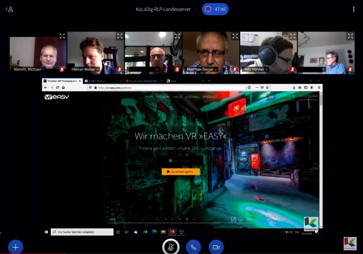Screen dimensions: 363x254
Task: Select the HOME menu item on VR-Easy
Action: 149,97
